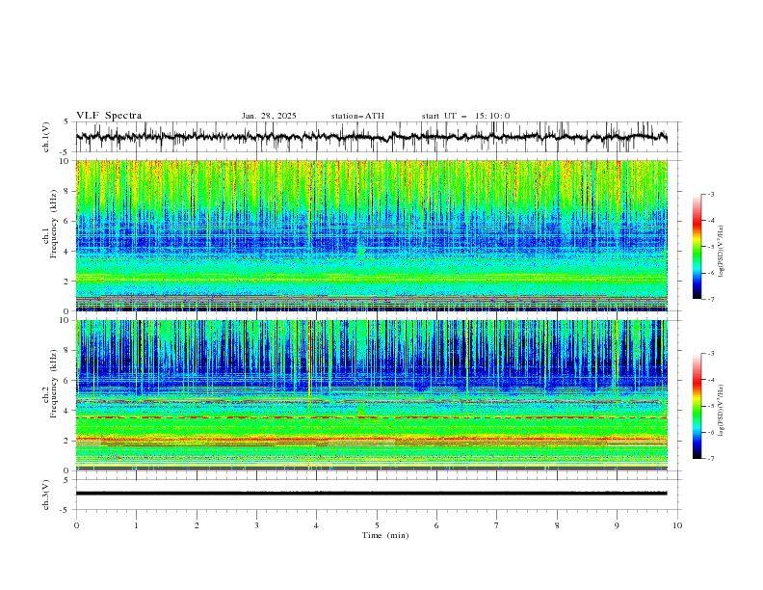This screenshot has width=763, height=590.
Task: Select the date text "Jan. 28, 2025"
Action: click(269, 116)
